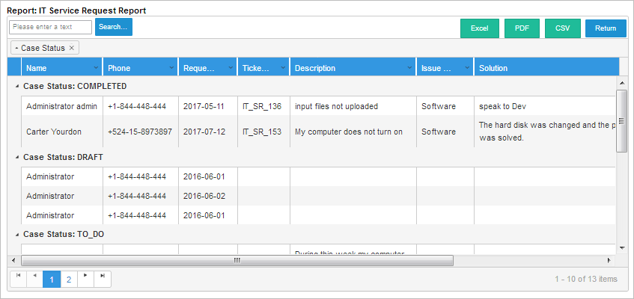Viewport: 634px width, 299px height.
Task: Click the Search button
Action: [114, 27]
